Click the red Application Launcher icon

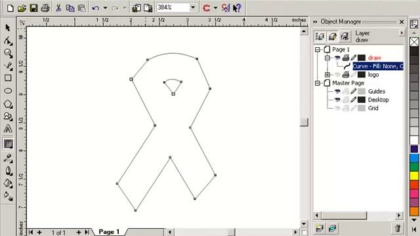point(206,8)
